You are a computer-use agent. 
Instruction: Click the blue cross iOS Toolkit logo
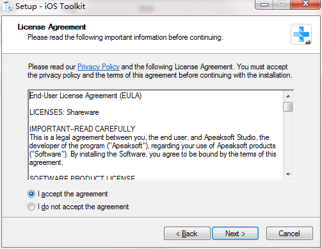coord(301,34)
